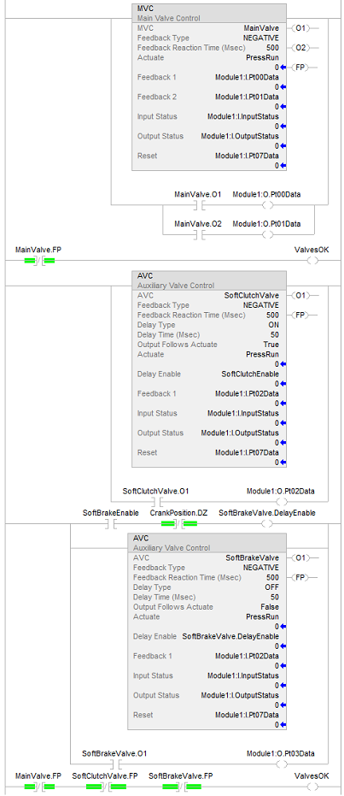The image size is (344, 796).
Task: Select the MVC Main Valve Control block header
Action: [209, 13]
